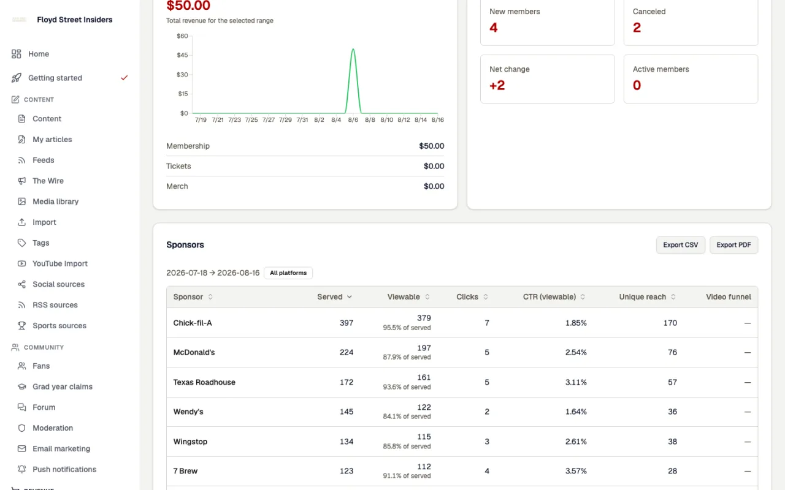This screenshot has height=490, width=785.
Task: Click the Floyd Street Insiders title
Action: 75,20
